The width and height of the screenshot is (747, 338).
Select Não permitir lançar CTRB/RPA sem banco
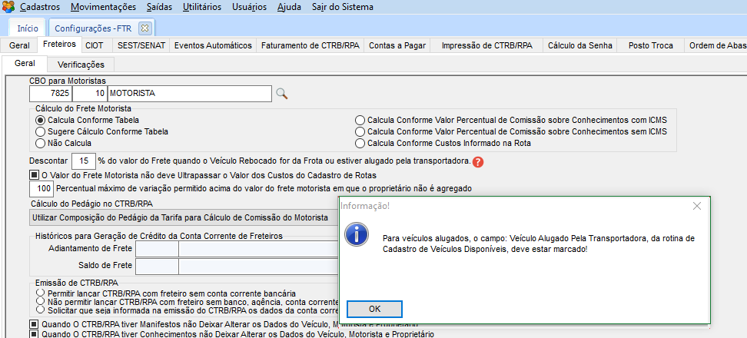tap(41, 301)
